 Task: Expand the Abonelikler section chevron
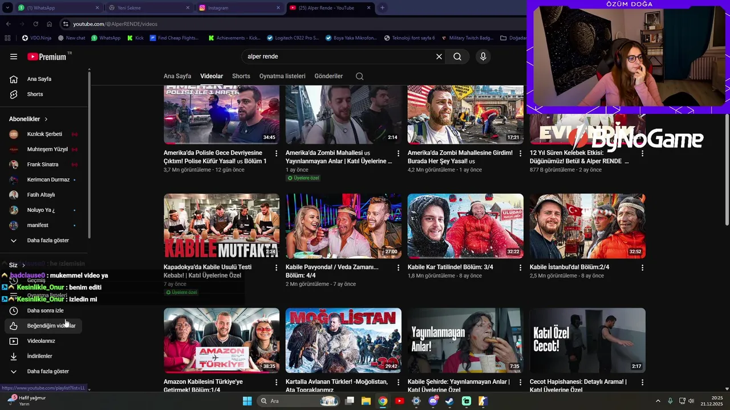(x=46, y=119)
